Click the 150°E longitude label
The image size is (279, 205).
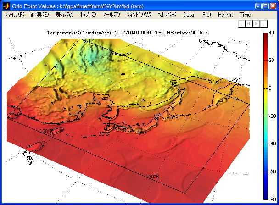(152, 177)
